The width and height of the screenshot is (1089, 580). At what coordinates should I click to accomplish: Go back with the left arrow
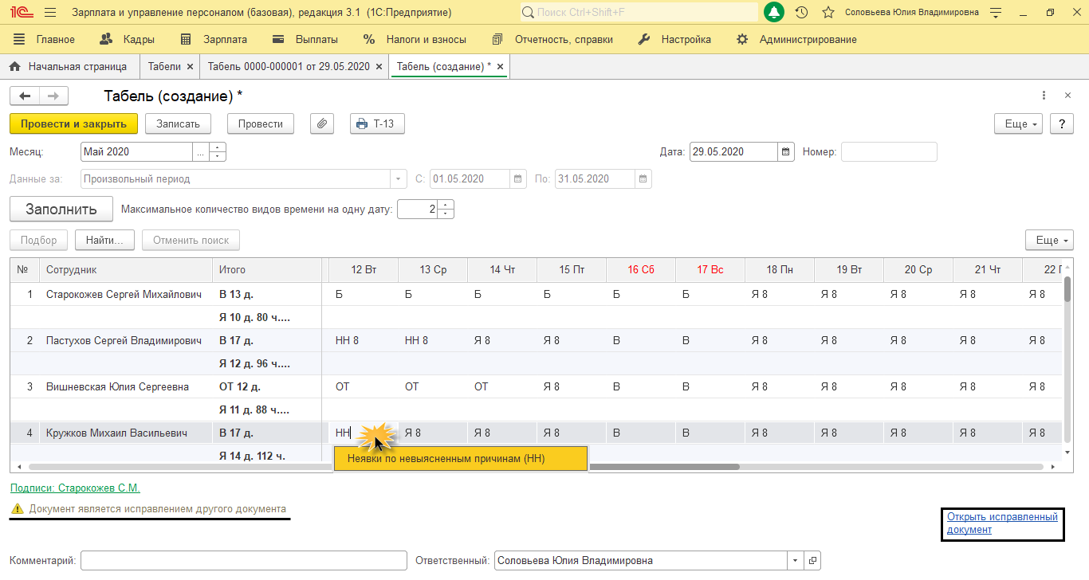(x=25, y=96)
